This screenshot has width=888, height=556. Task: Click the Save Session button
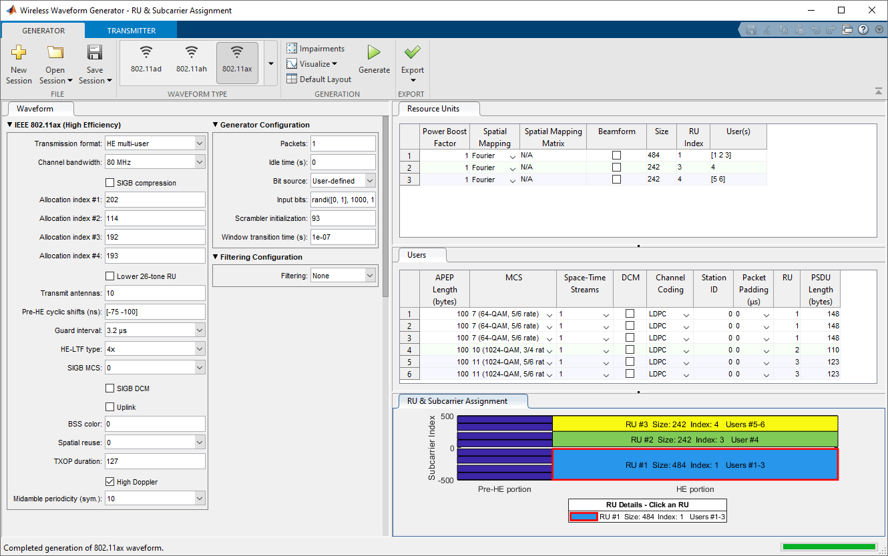(95, 53)
